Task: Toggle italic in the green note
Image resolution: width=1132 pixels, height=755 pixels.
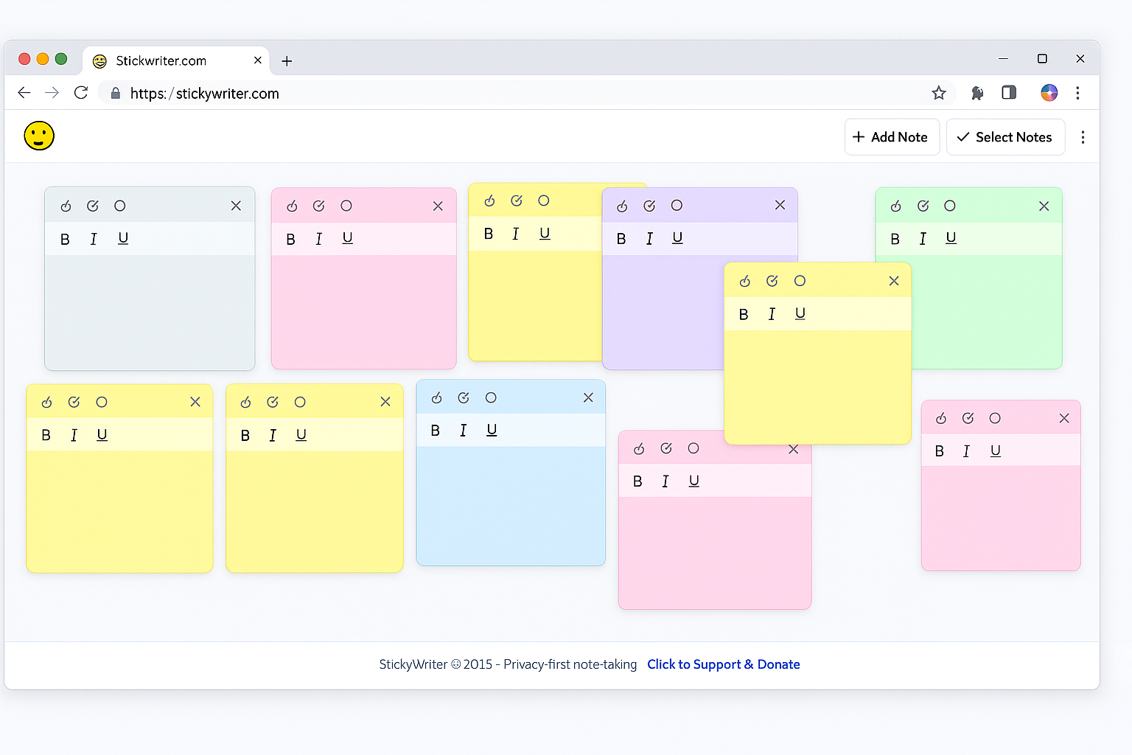Action: click(922, 239)
